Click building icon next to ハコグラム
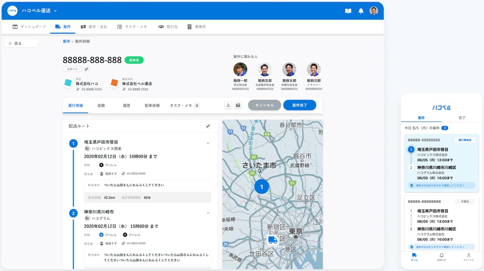Image resolution: width=484 pixels, height=271 pixels. click(x=87, y=218)
